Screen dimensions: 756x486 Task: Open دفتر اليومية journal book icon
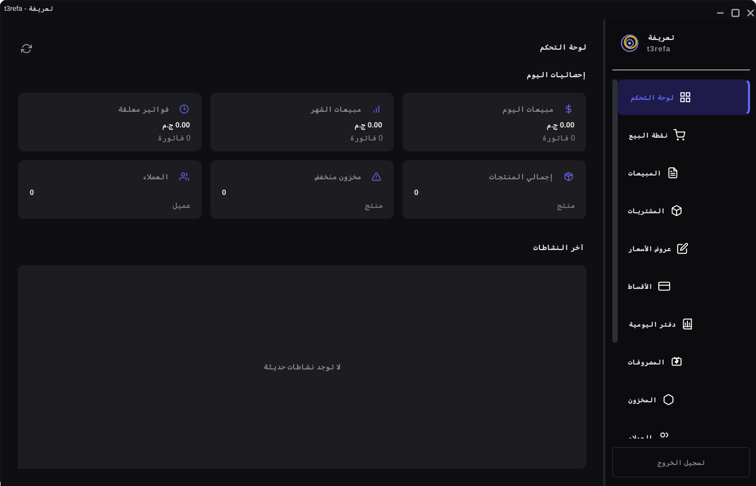(x=687, y=324)
